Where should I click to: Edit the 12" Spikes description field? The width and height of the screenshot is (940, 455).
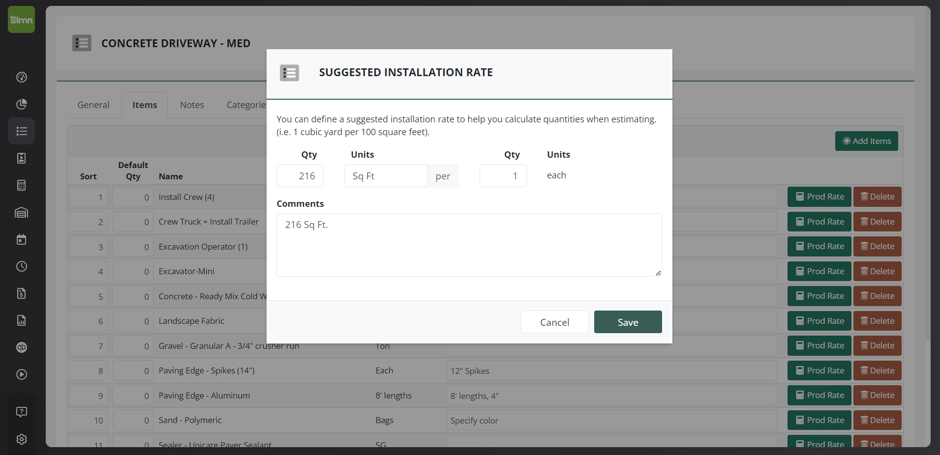pyautogui.click(x=611, y=371)
